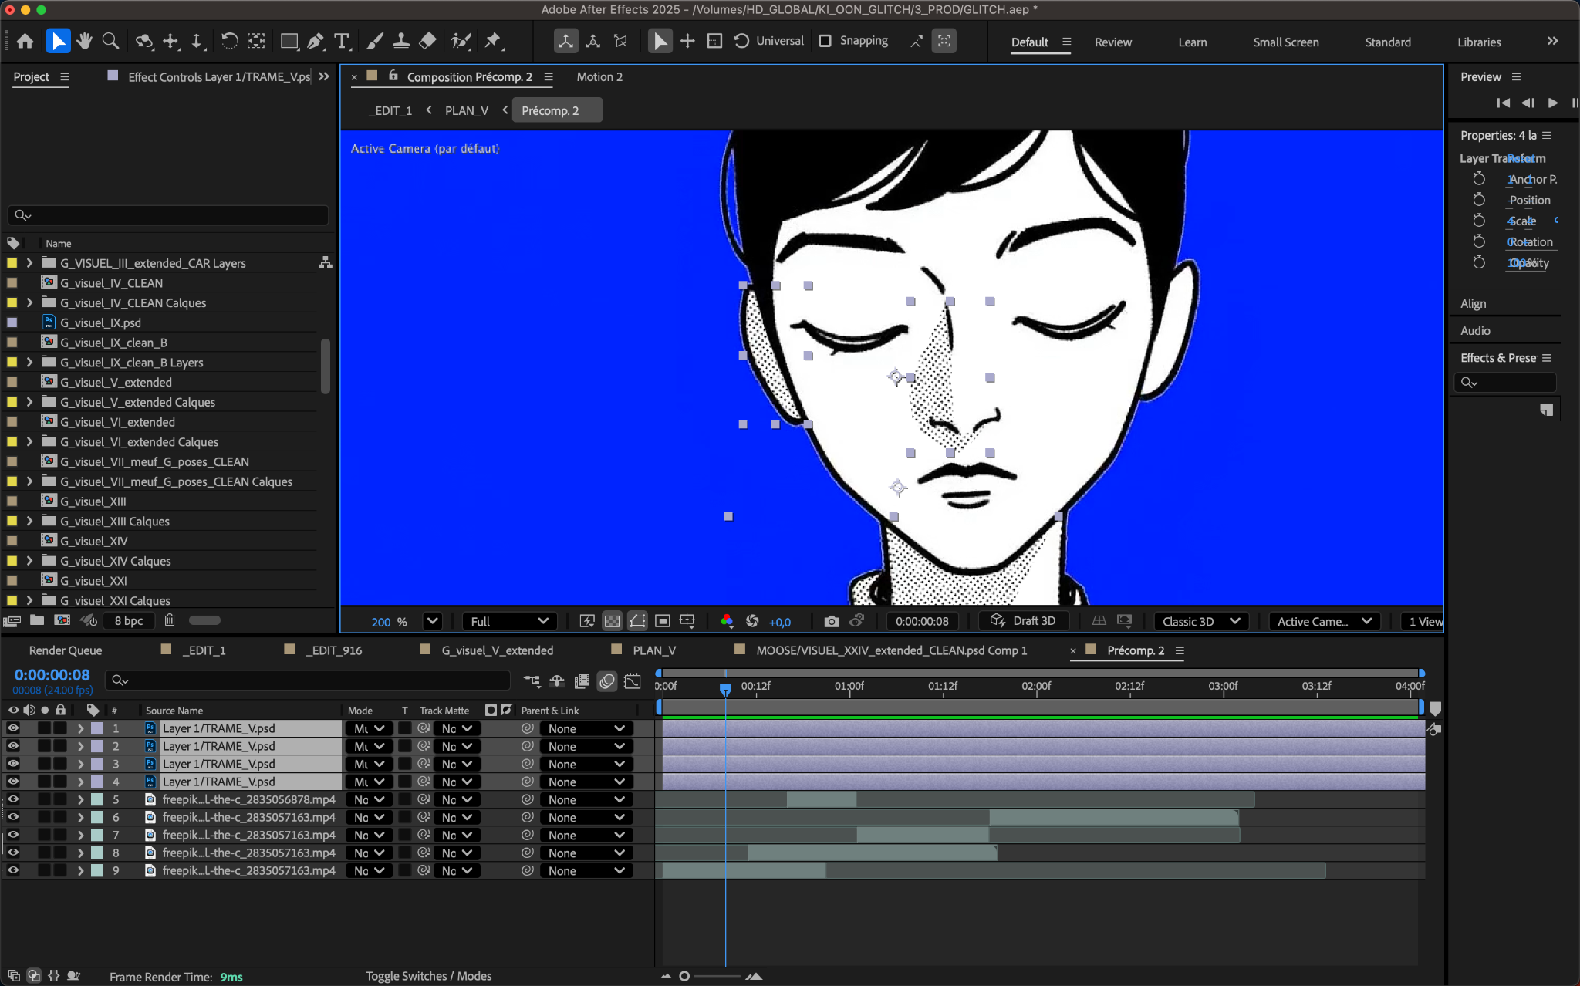Switch to the Learn workspace
The height and width of the screenshot is (986, 1580).
tap(1192, 42)
